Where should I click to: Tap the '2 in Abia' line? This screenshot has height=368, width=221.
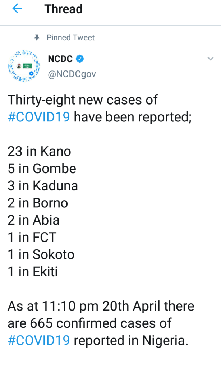pos(33,220)
